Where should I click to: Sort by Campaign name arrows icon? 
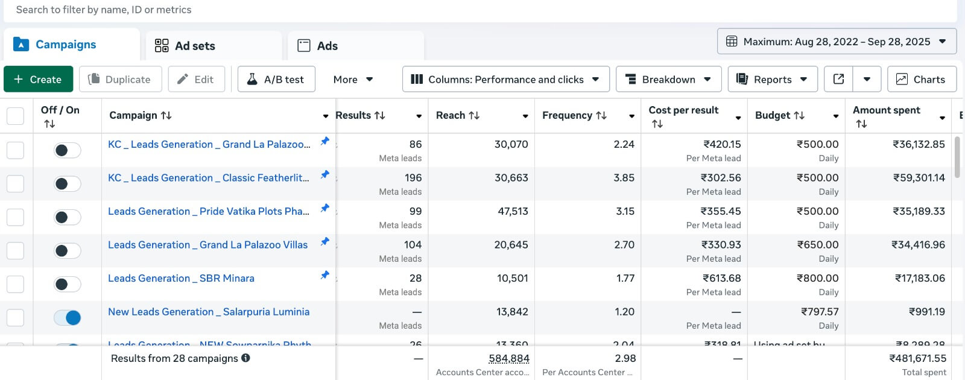tap(166, 115)
